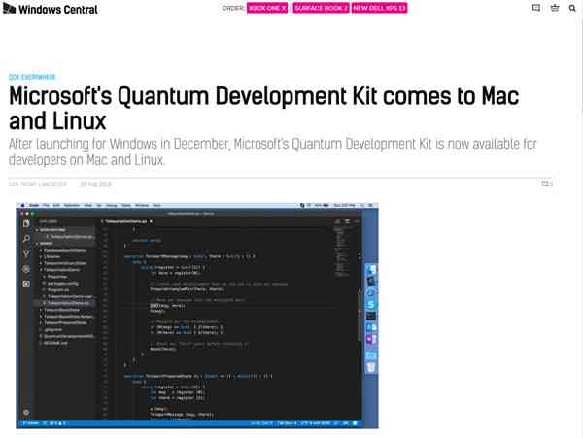The image size is (583, 438).
Task: Click the search magnifier icon
Action: click(x=572, y=8)
